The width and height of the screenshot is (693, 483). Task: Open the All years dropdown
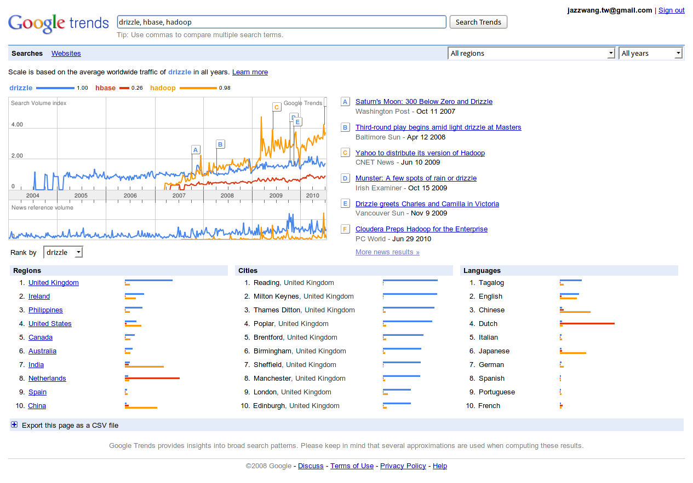click(x=650, y=53)
